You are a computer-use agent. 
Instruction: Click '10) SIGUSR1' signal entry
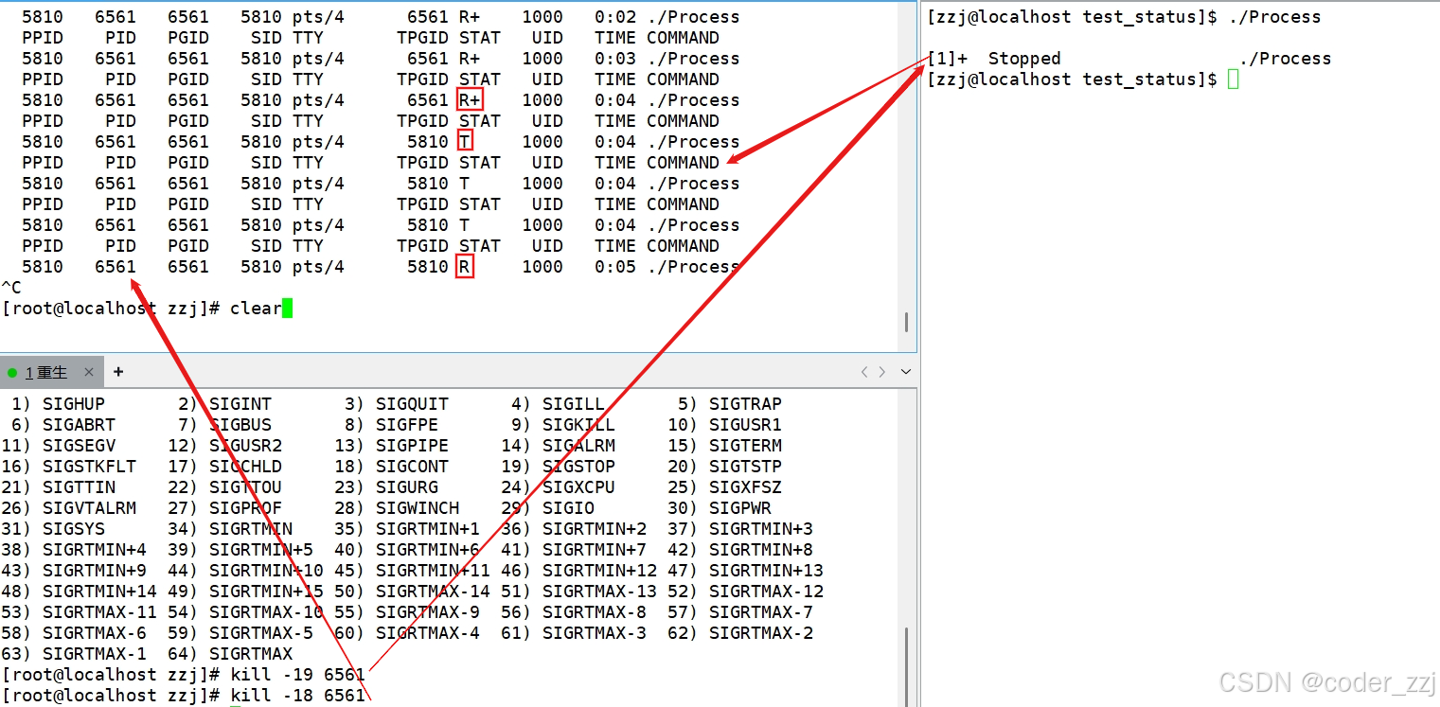coord(724,425)
